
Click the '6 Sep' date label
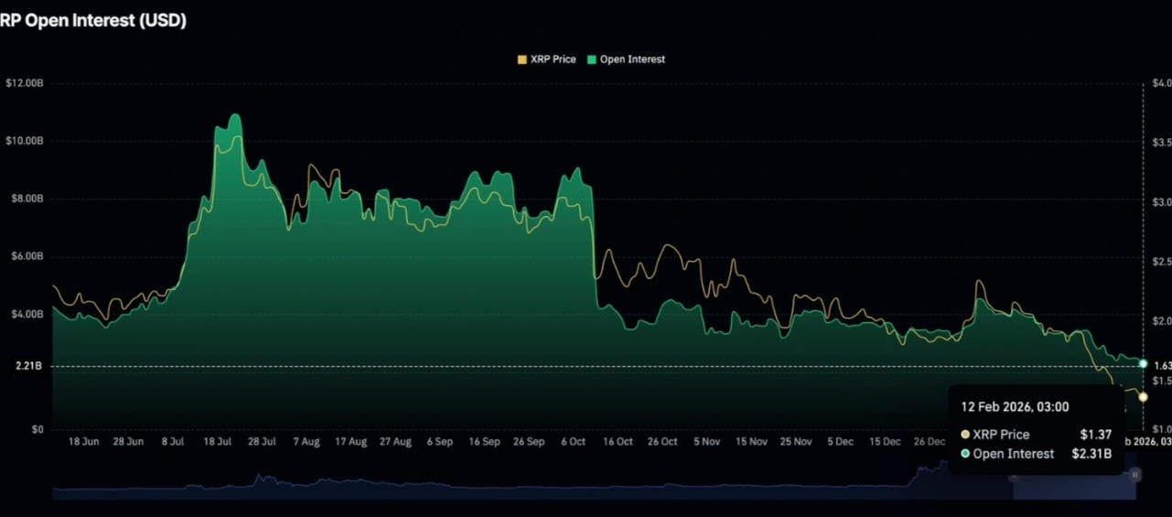[x=439, y=442]
